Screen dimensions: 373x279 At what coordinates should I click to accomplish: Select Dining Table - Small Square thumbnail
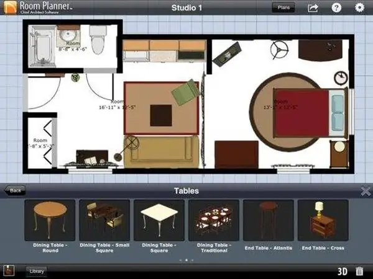pyautogui.click(x=104, y=220)
